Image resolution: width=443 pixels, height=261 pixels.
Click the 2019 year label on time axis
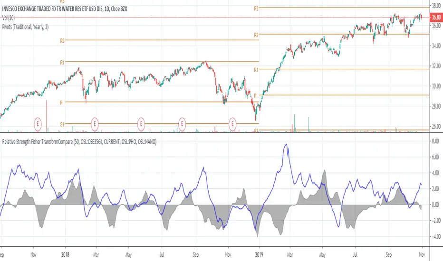point(259,254)
